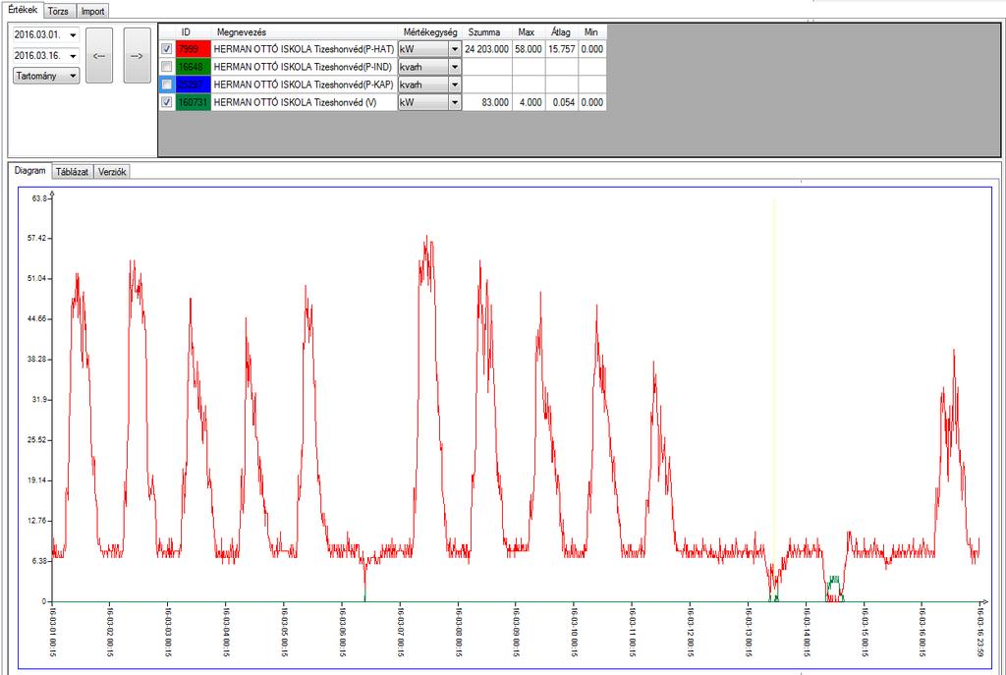Click the Max column header
The width and height of the screenshot is (1006, 675).
click(x=528, y=32)
